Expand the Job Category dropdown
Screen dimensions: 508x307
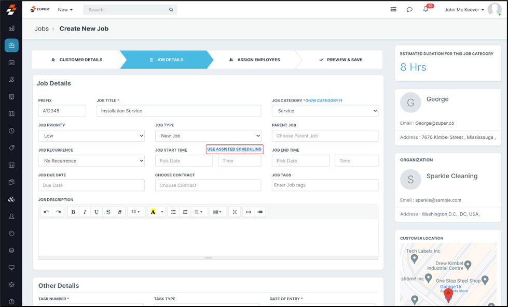[x=325, y=111]
